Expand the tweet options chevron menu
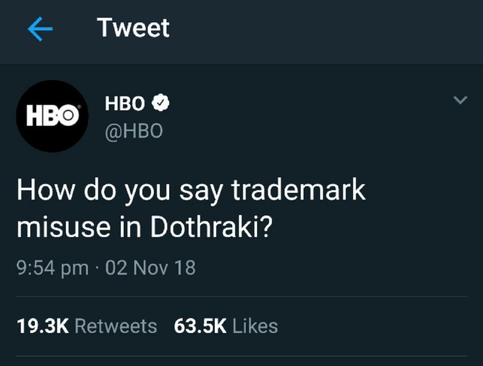Viewport: 483px width, 366px height. click(461, 100)
